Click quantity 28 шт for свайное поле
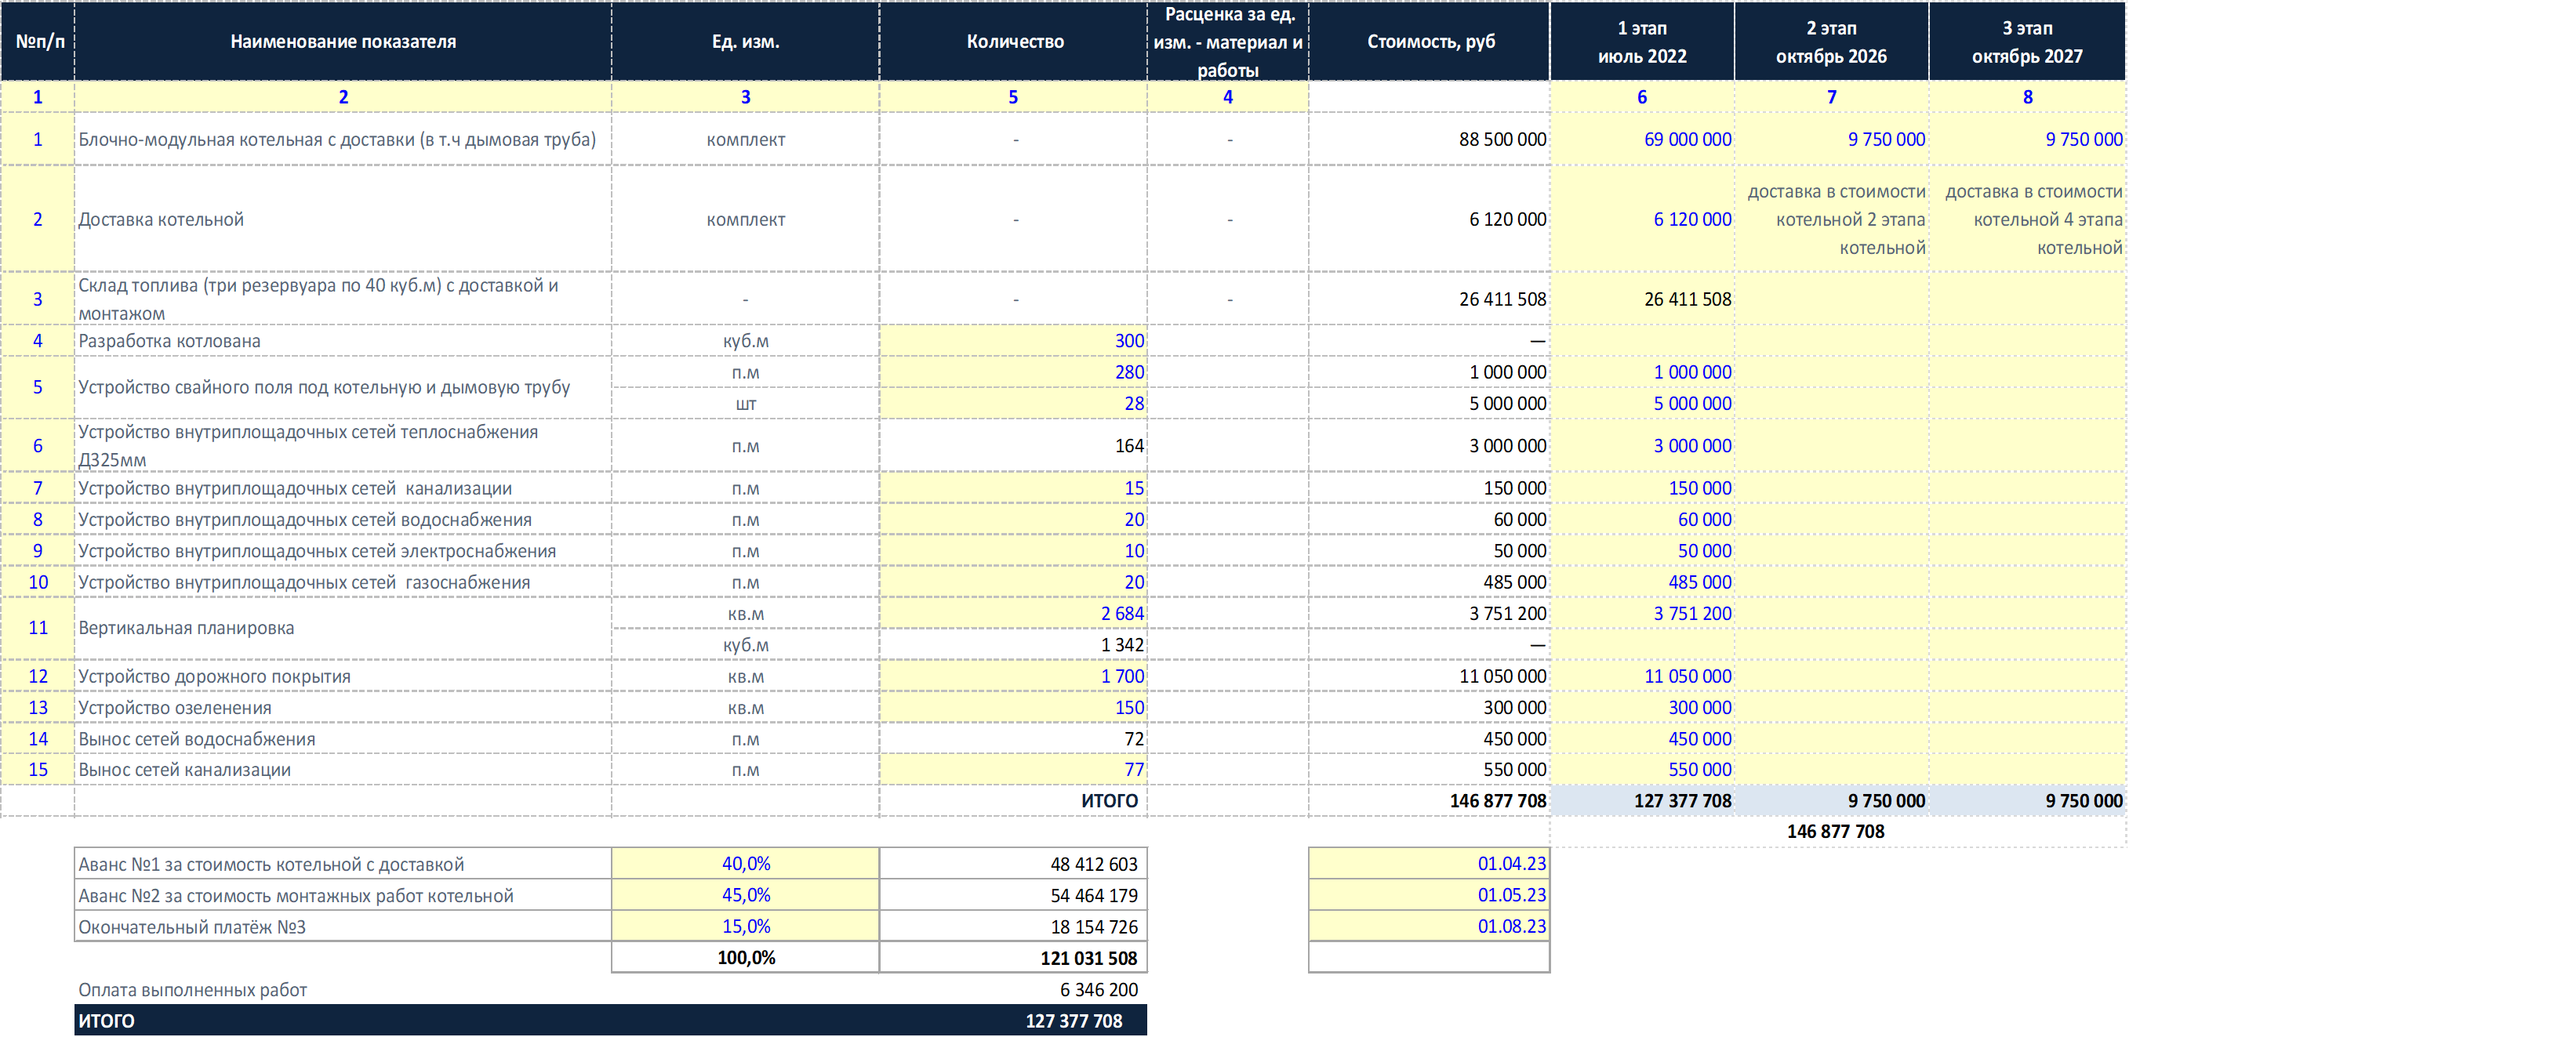 point(1014,403)
